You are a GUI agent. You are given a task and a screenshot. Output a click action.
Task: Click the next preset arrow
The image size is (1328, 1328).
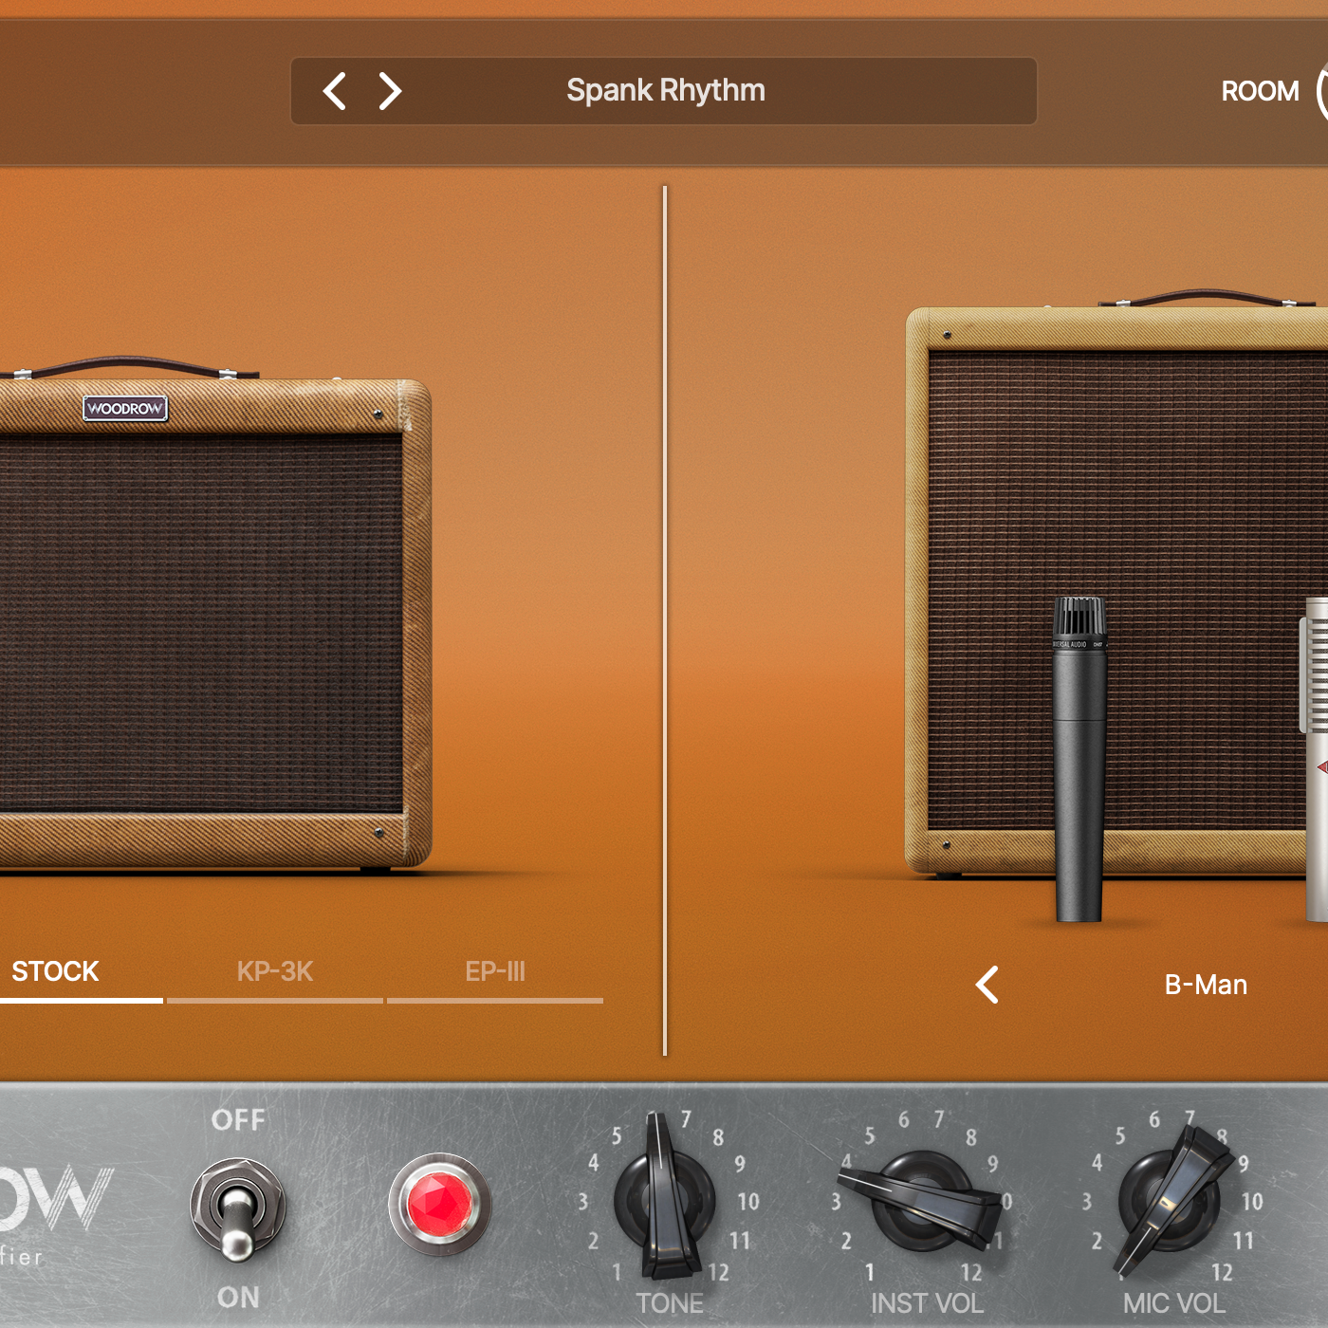click(389, 90)
